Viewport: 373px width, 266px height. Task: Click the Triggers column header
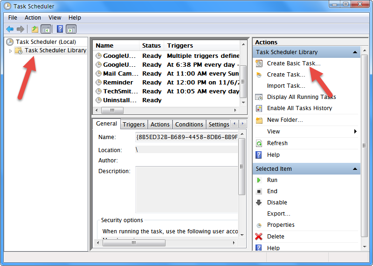202,45
